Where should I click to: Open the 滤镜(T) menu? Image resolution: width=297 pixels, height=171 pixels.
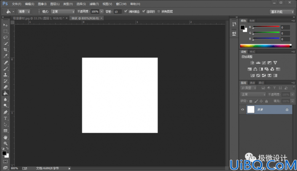(x=94, y=4)
